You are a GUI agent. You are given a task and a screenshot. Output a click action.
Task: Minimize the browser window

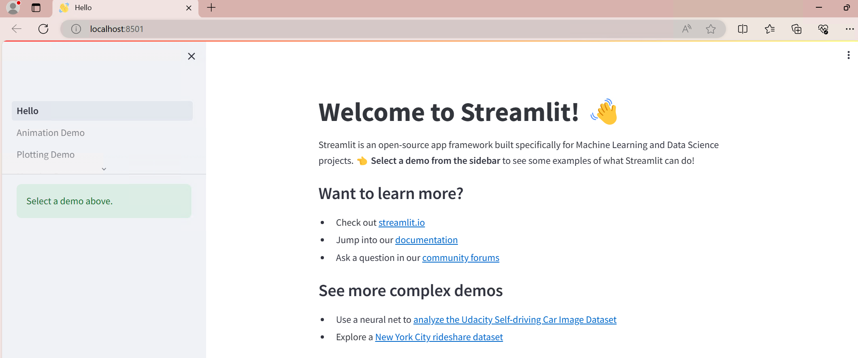(819, 8)
